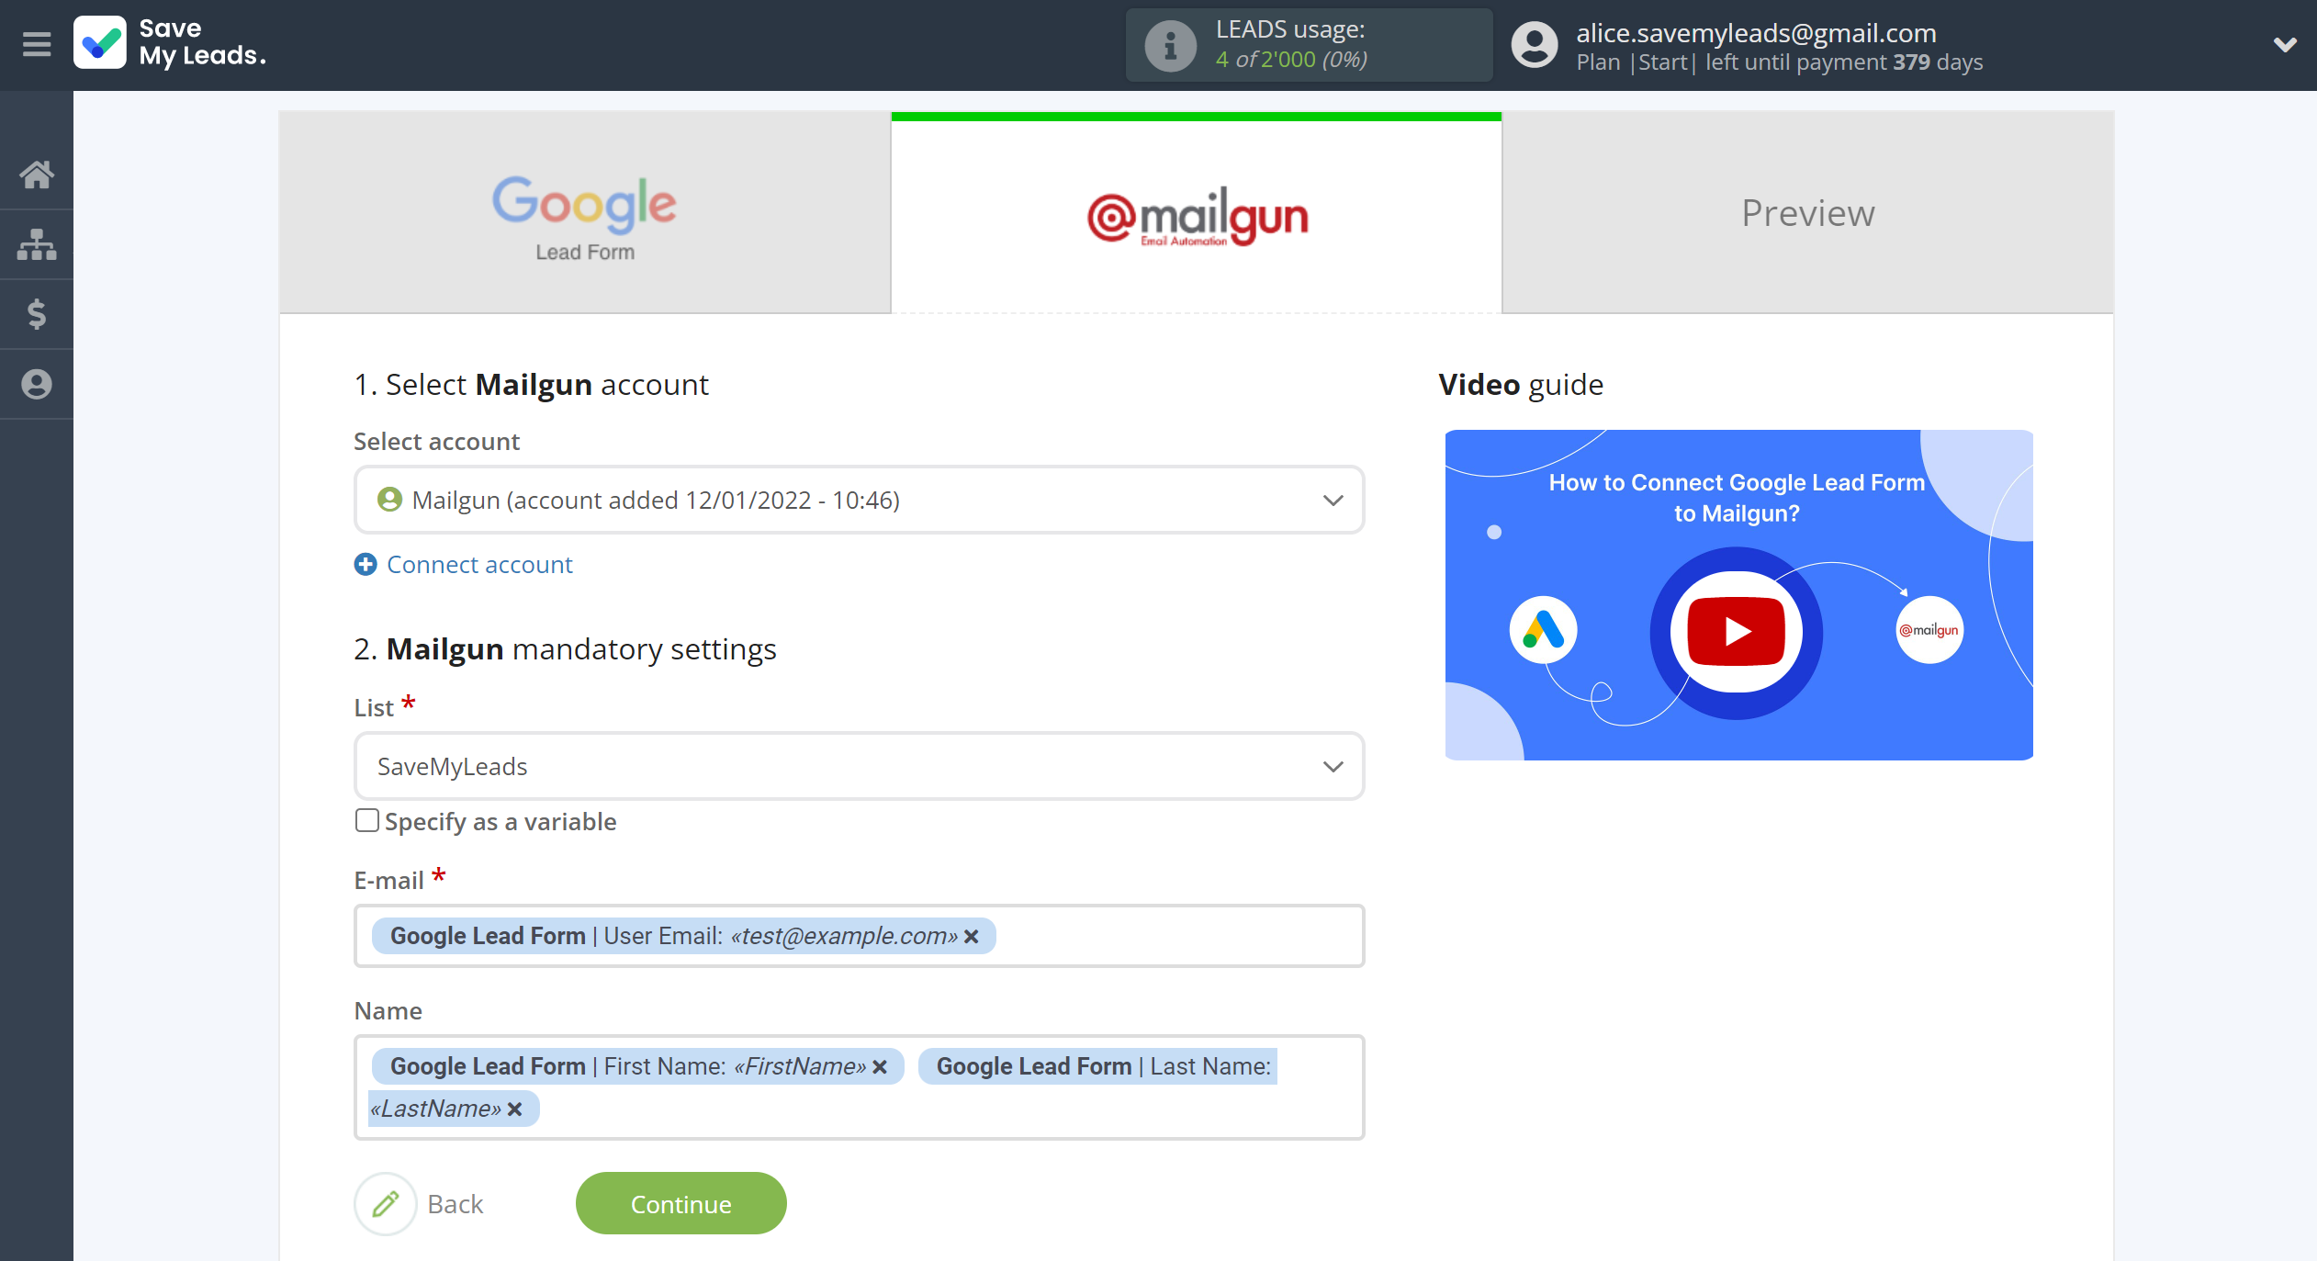The height and width of the screenshot is (1261, 2317).
Task: Remove the User Email tag
Action: pos(971,936)
